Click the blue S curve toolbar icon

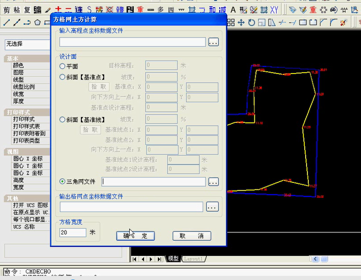pyautogui.click(x=89, y=10)
